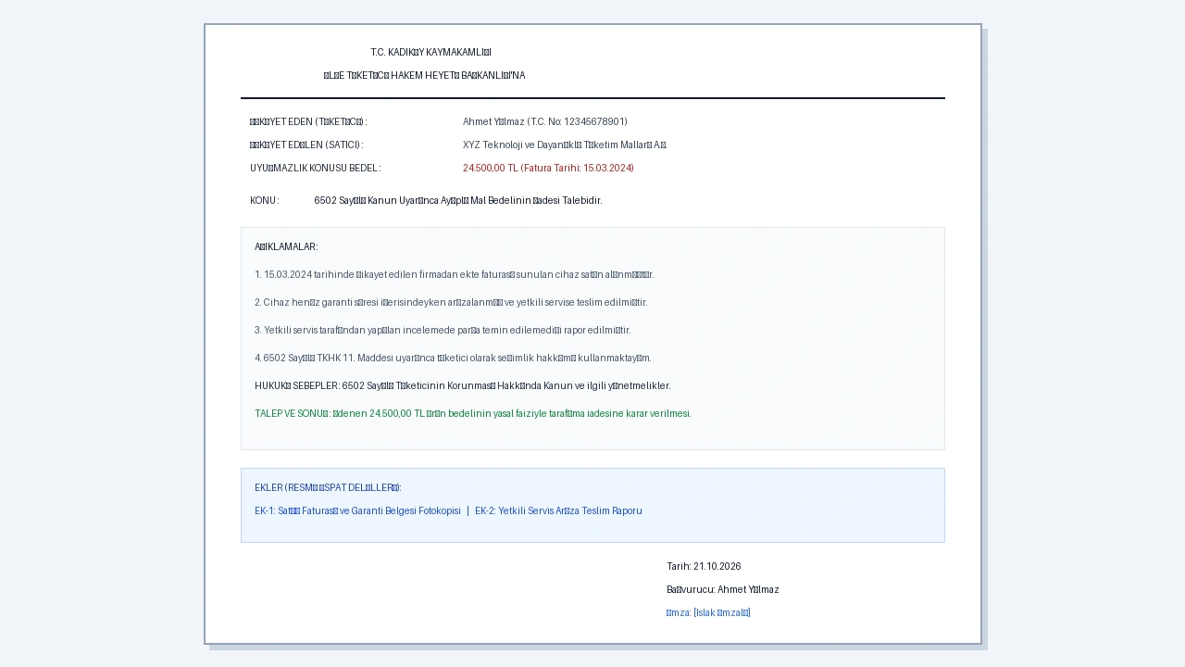
Task: Click the Tarih: 21.10.2026 line
Action: [704, 567]
